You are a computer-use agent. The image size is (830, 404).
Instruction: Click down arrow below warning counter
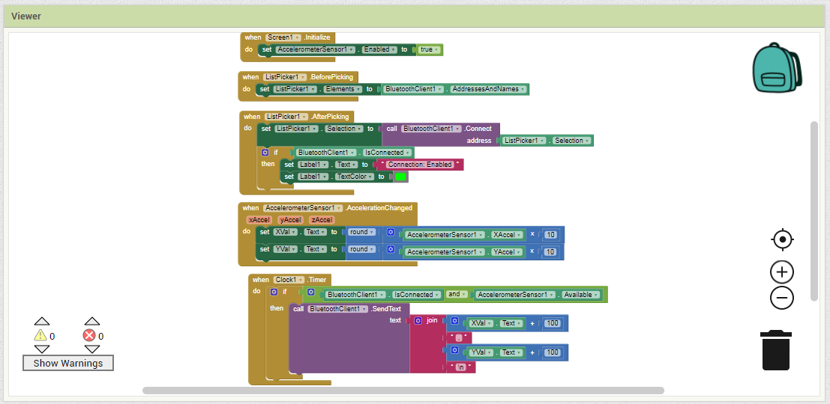point(41,349)
